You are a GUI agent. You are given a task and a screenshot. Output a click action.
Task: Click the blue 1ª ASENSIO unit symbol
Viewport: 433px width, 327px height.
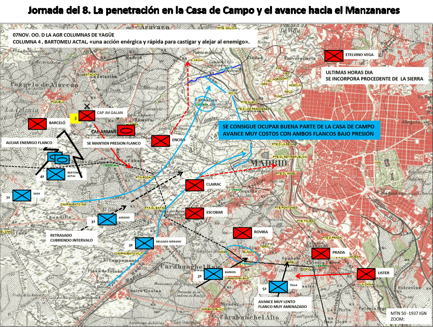107,220
